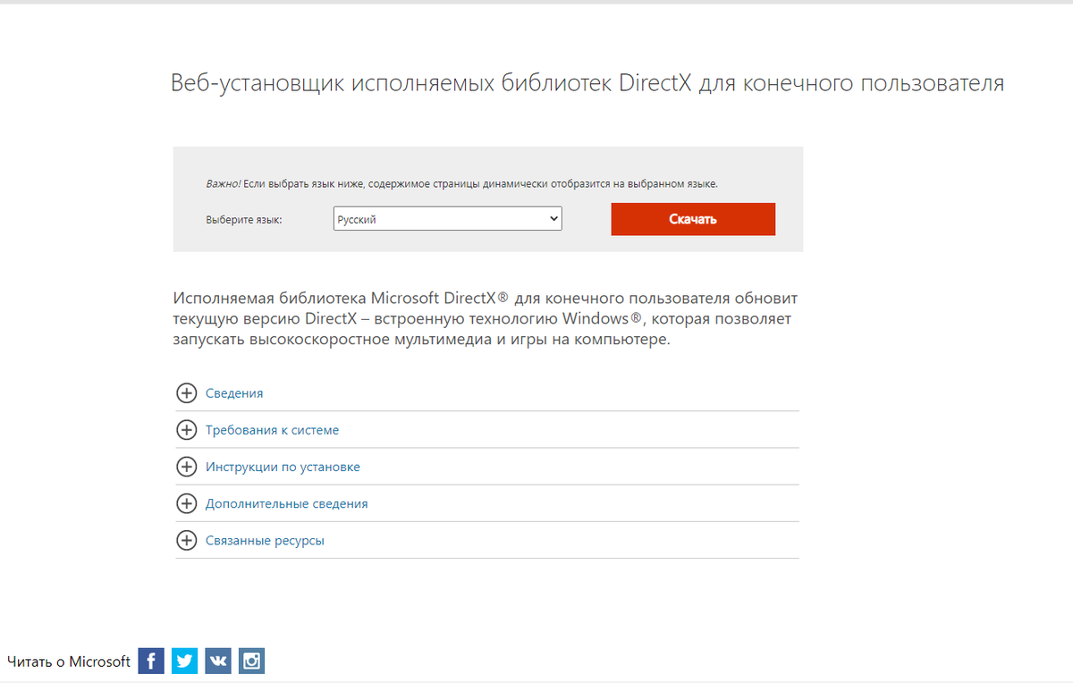Click the DirectX description paragraph
The height and width of the screenshot is (683, 1073).
[485, 318]
